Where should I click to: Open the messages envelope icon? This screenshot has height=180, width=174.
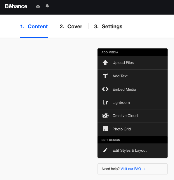pos(38,6)
